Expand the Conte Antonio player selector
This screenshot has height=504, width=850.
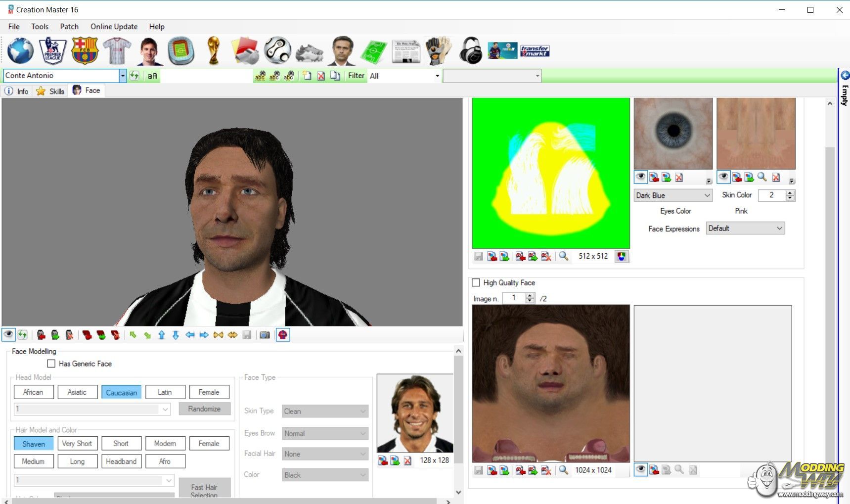(123, 76)
